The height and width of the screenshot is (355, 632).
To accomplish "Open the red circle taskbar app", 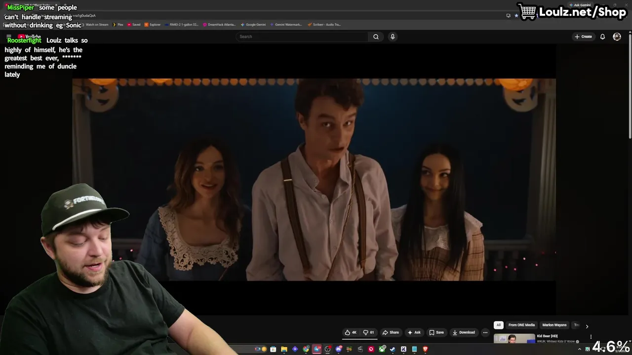I will click(x=371, y=349).
